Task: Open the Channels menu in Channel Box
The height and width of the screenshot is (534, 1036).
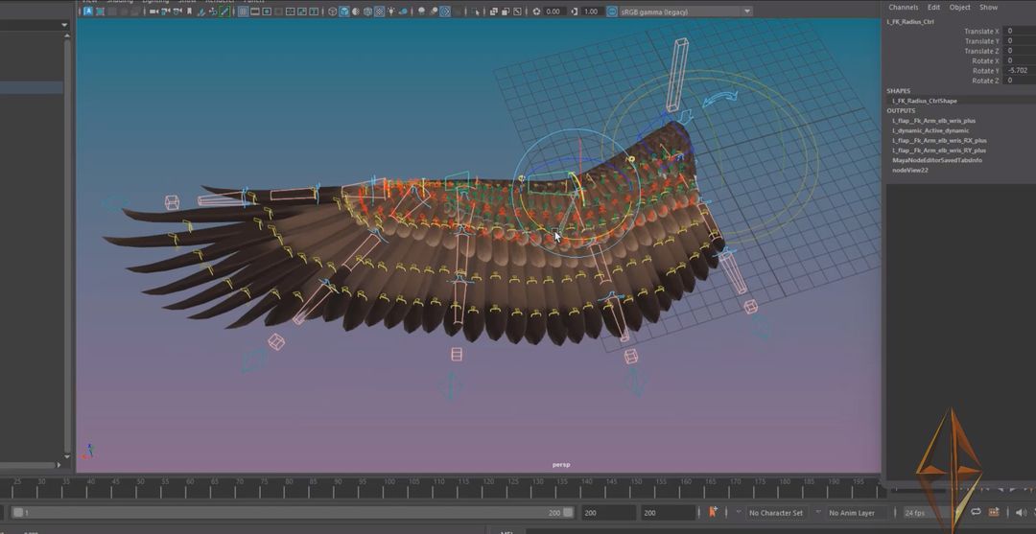Action: click(x=904, y=8)
